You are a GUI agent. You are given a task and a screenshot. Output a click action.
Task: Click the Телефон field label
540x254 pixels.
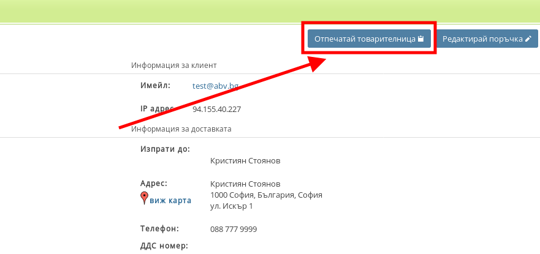pyautogui.click(x=159, y=228)
